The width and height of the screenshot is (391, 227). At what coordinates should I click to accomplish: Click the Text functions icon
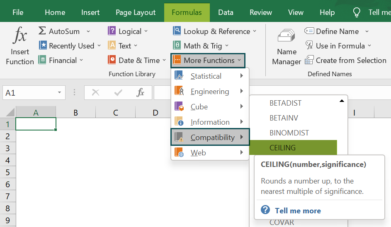[112, 45]
